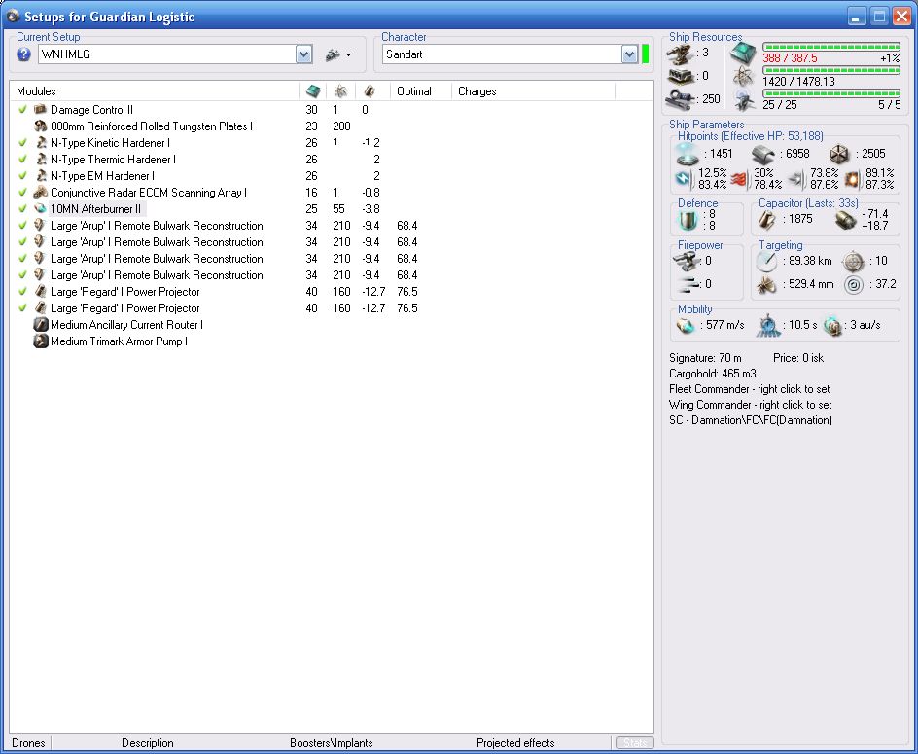Toggle the 10MN Afterburner II checkmark
Screen dimensions: 918x754
(x=22, y=208)
